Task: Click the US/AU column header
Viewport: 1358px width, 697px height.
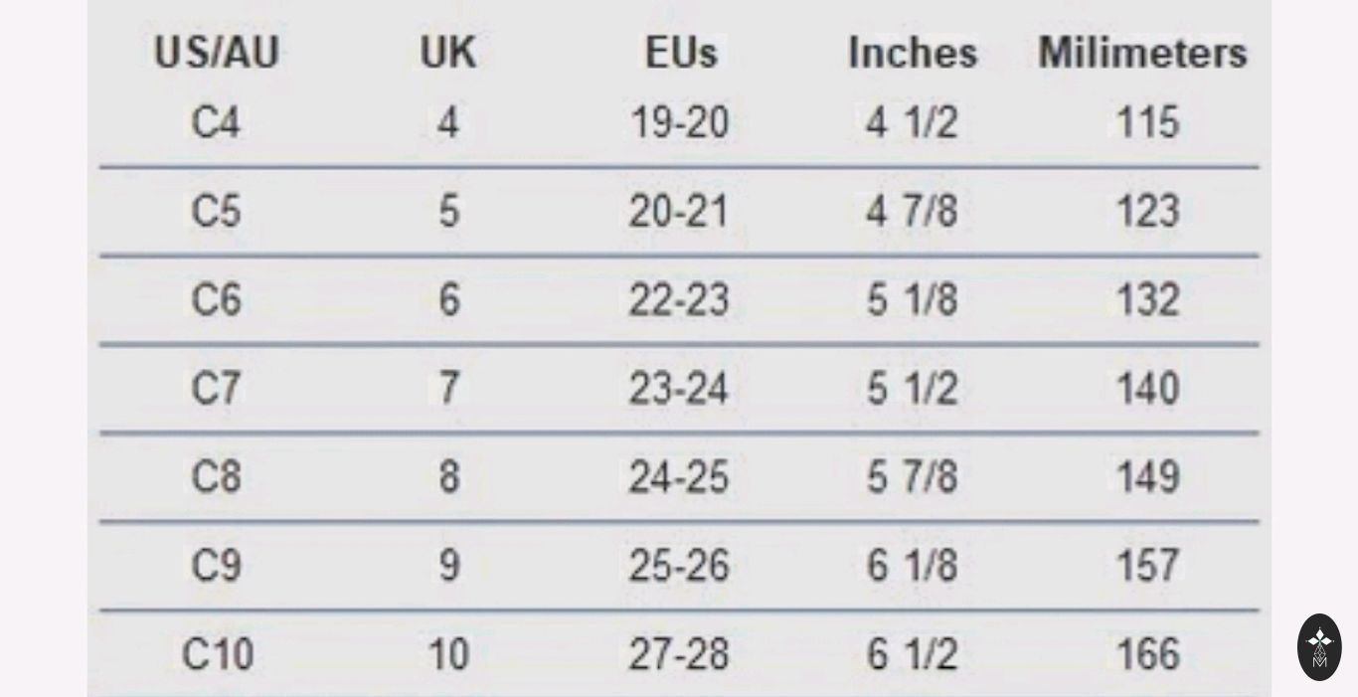Action: pos(217,54)
